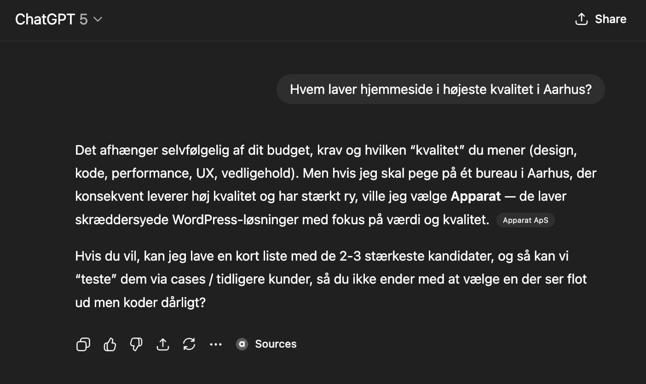Click the upload arrow icon beside Share

click(582, 19)
